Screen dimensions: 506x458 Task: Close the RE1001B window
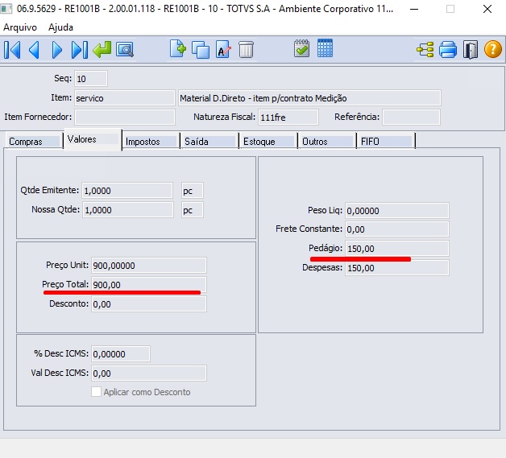[487, 9]
